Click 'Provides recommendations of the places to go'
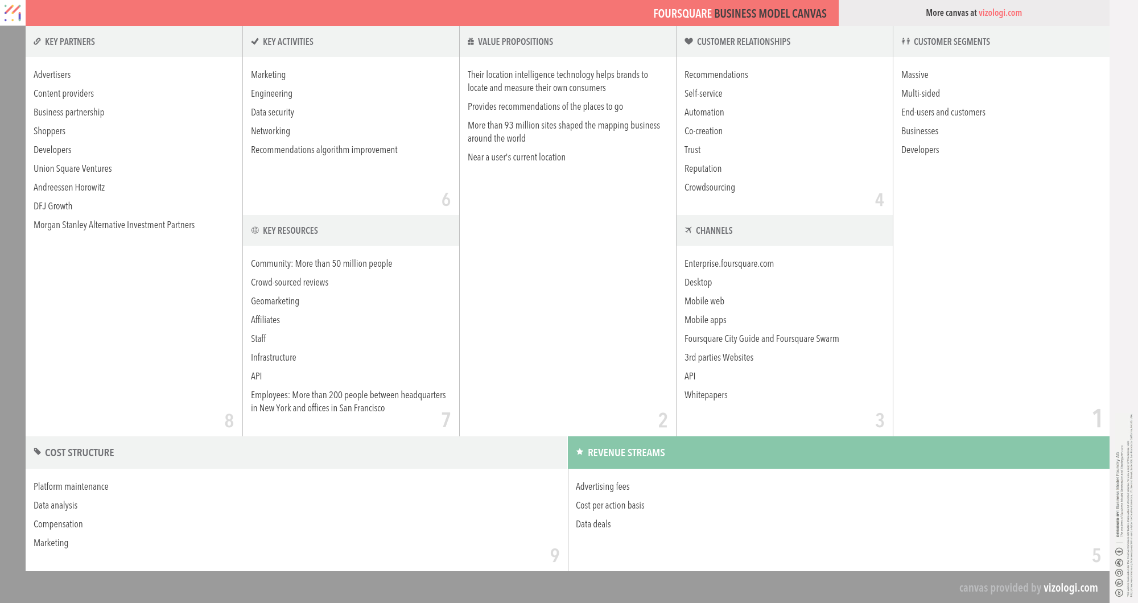The image size is (1138, 603). pyautogui.click(x=545, y=106)
